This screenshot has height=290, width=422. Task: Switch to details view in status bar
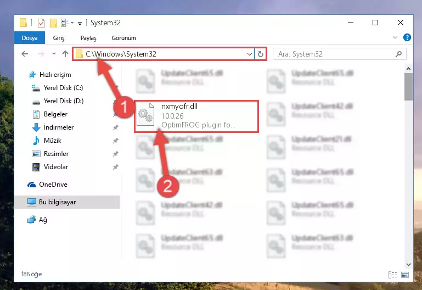(x=393, y=275)
